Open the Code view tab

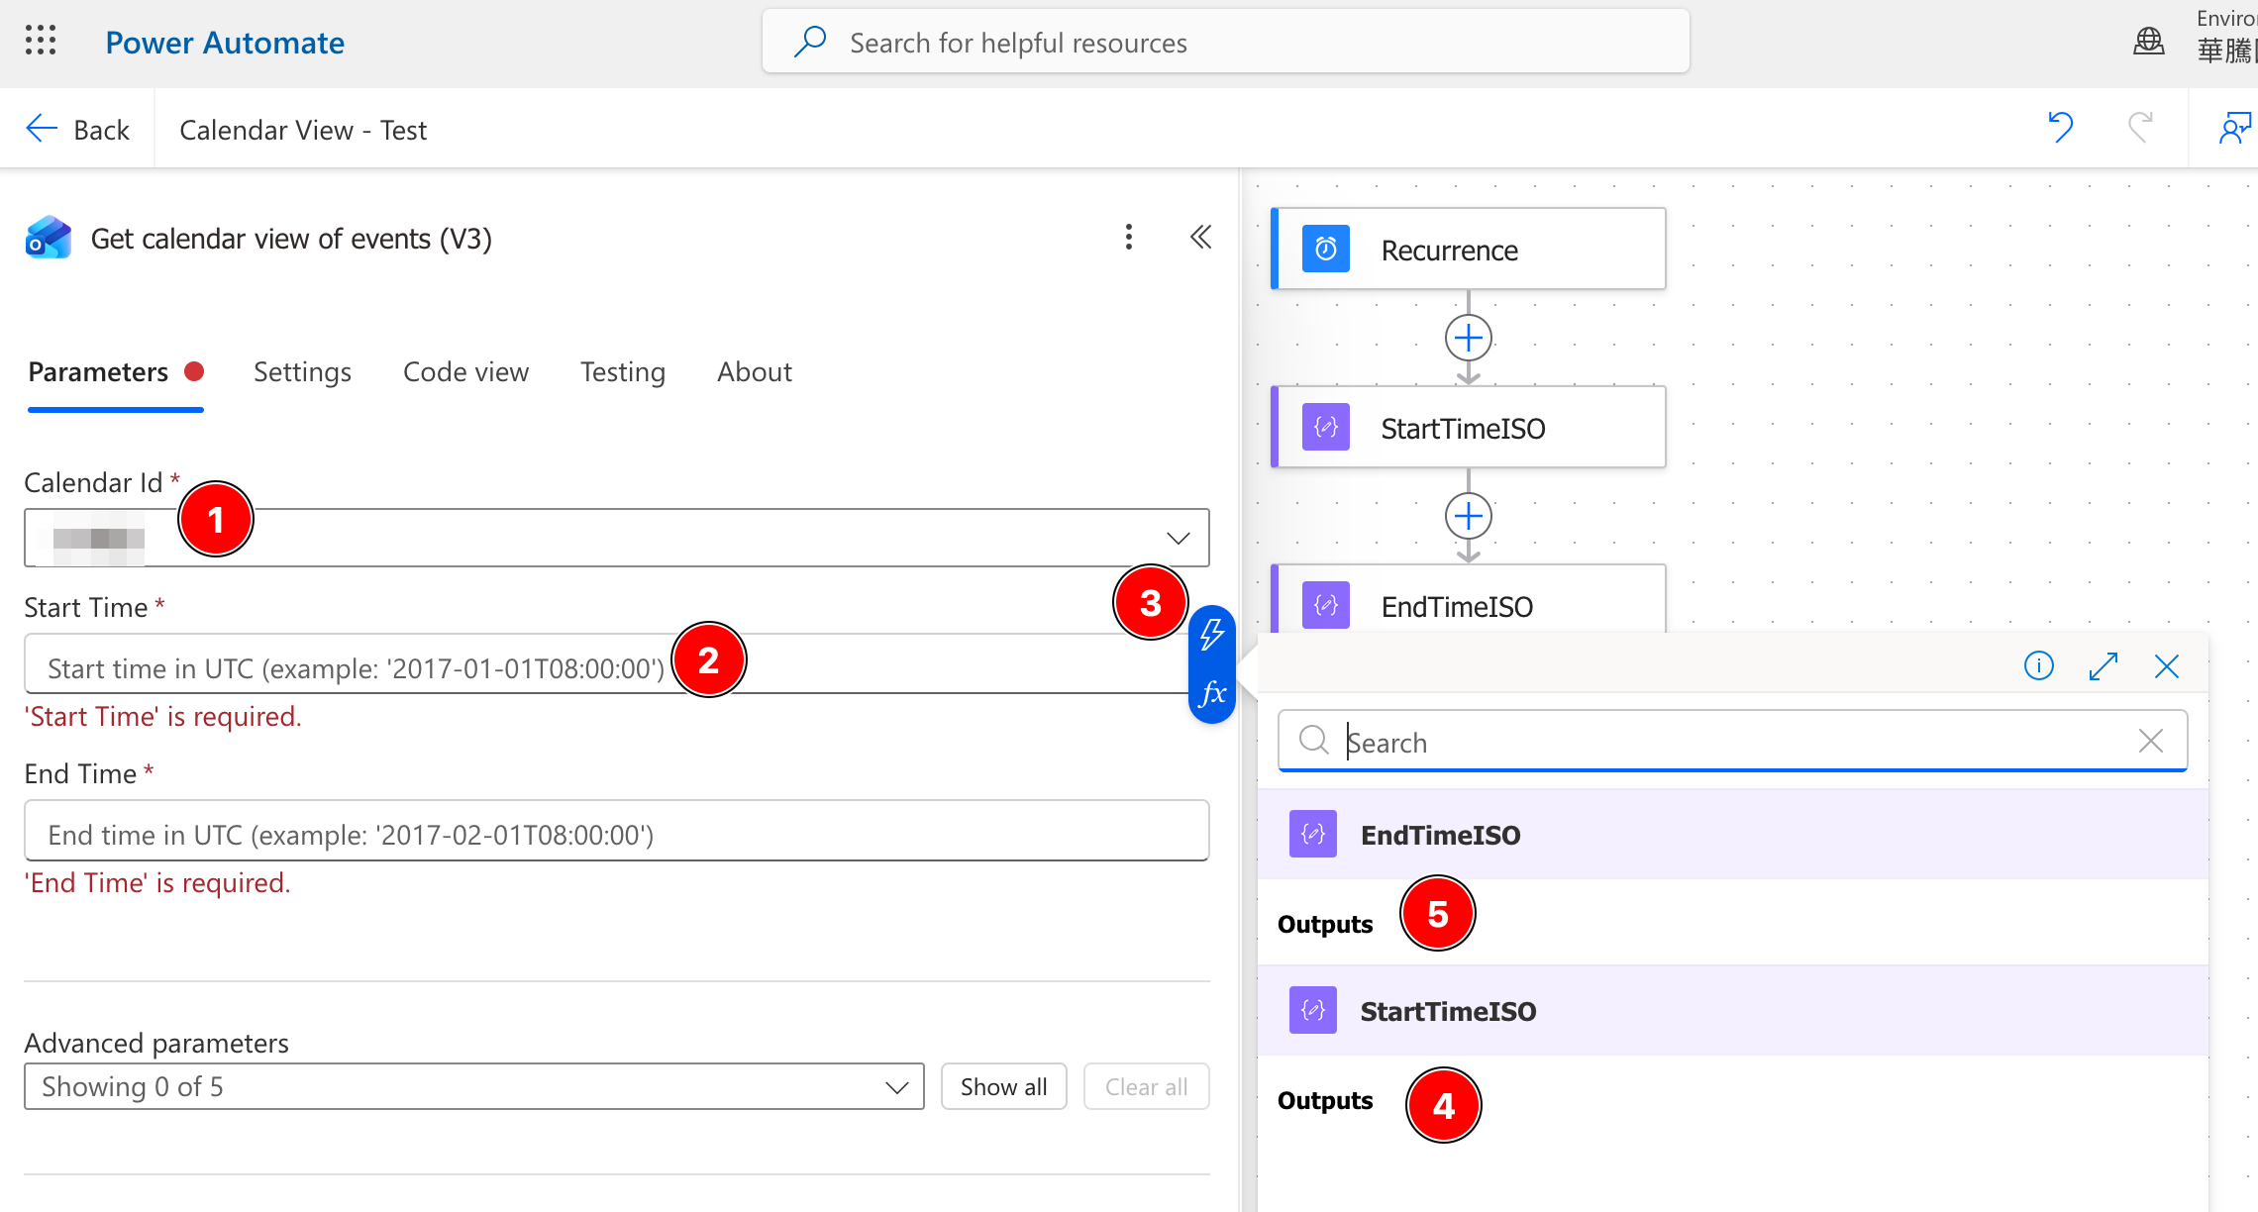(x=465, y=372)
